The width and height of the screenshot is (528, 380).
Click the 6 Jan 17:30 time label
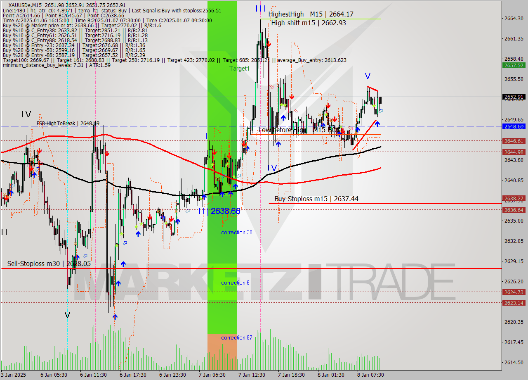[x=132, y=375]
